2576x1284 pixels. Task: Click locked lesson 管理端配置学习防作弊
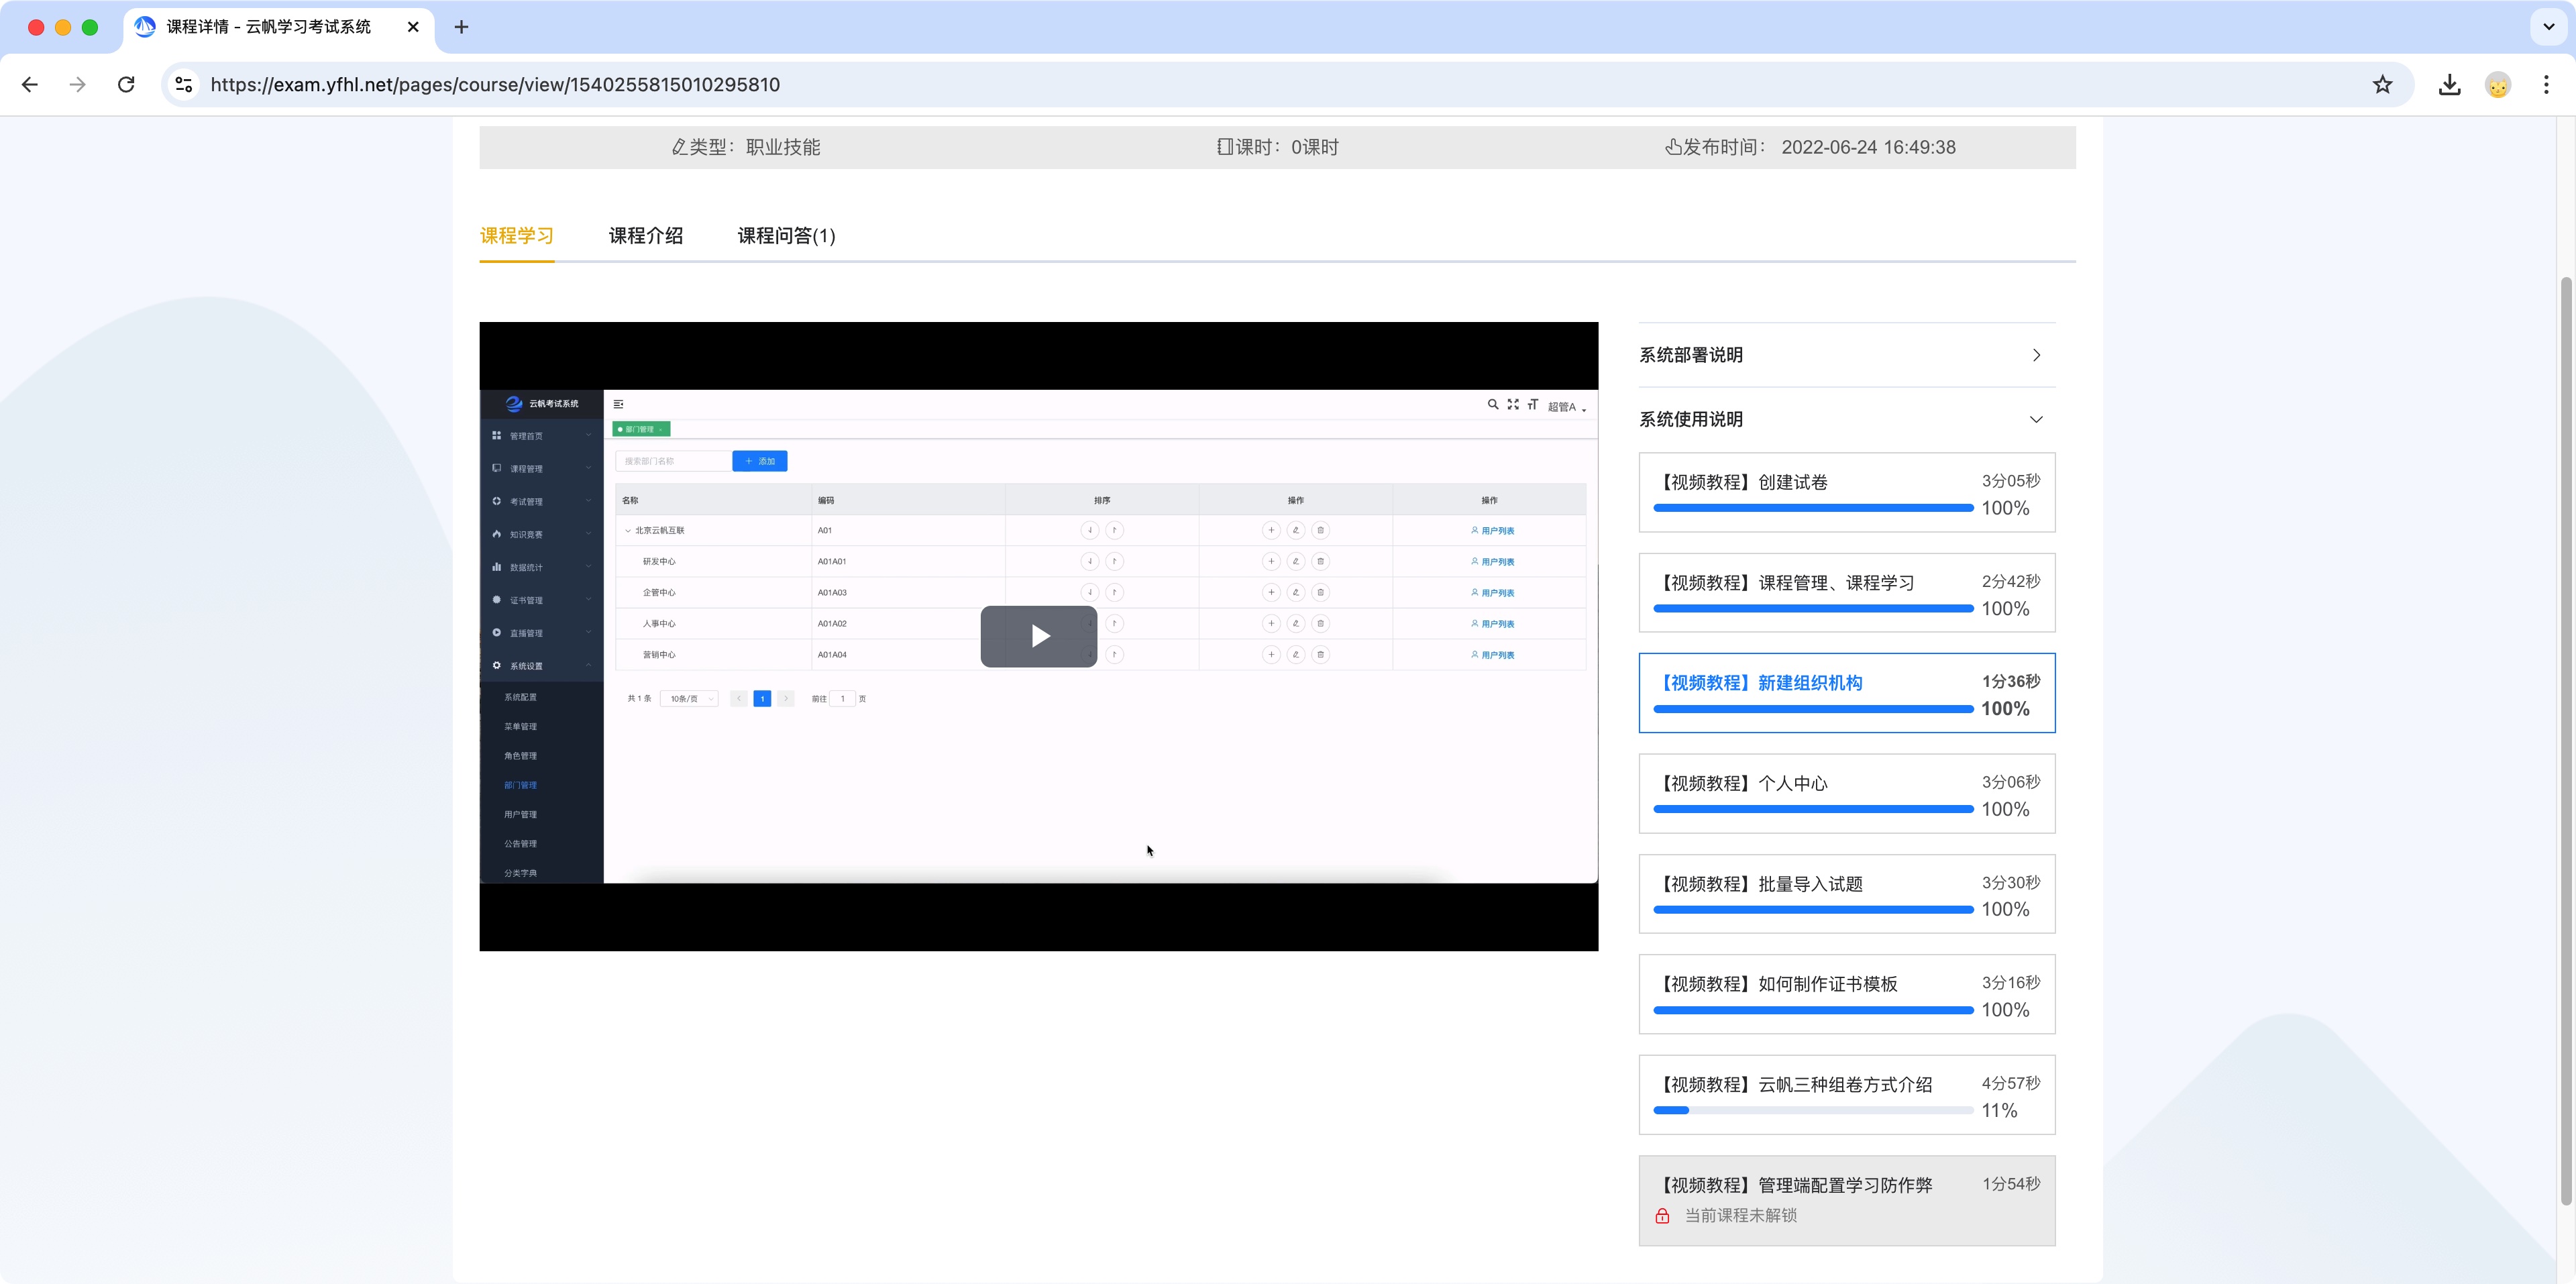pyautogui.click(x=1846, y=1201)
